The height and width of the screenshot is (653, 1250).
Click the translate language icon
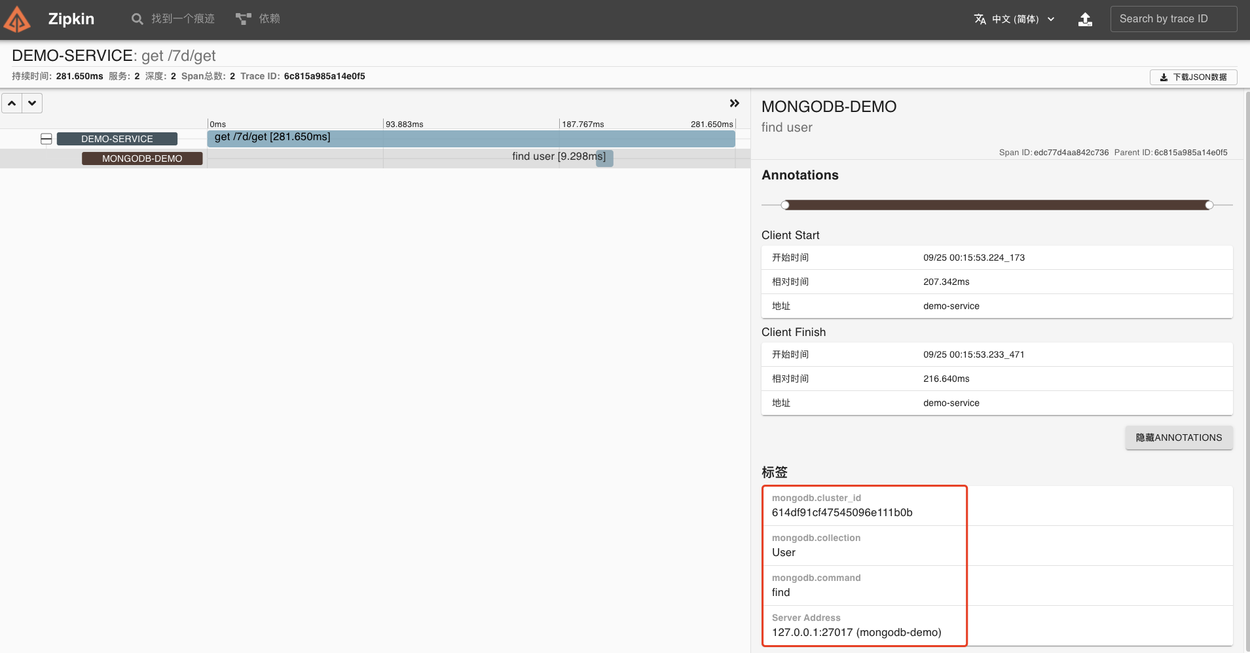tap(980, 19)
